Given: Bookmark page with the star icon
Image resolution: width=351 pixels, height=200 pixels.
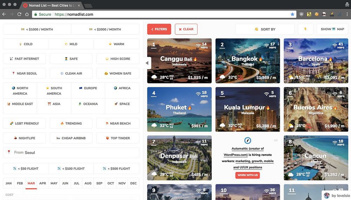Looking at the screenshot, I should pos(292,14).
